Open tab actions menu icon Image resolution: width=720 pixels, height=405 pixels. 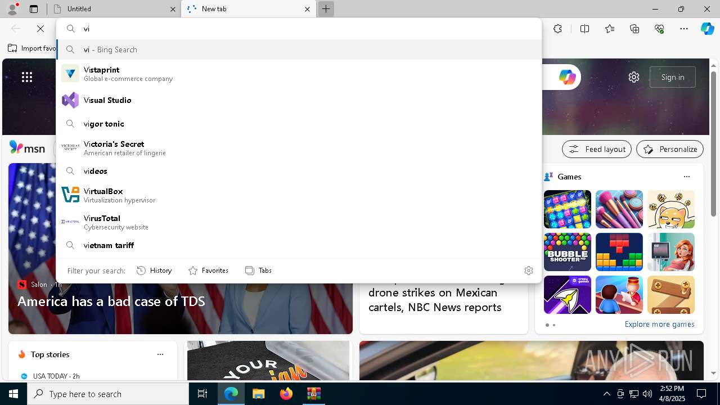coord(34,9)
